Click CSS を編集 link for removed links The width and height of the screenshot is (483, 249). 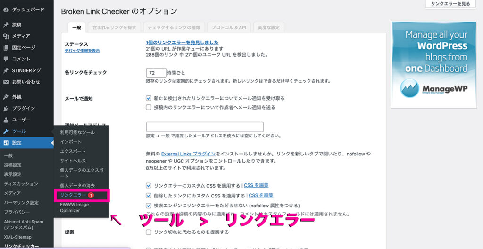[261, 195]
